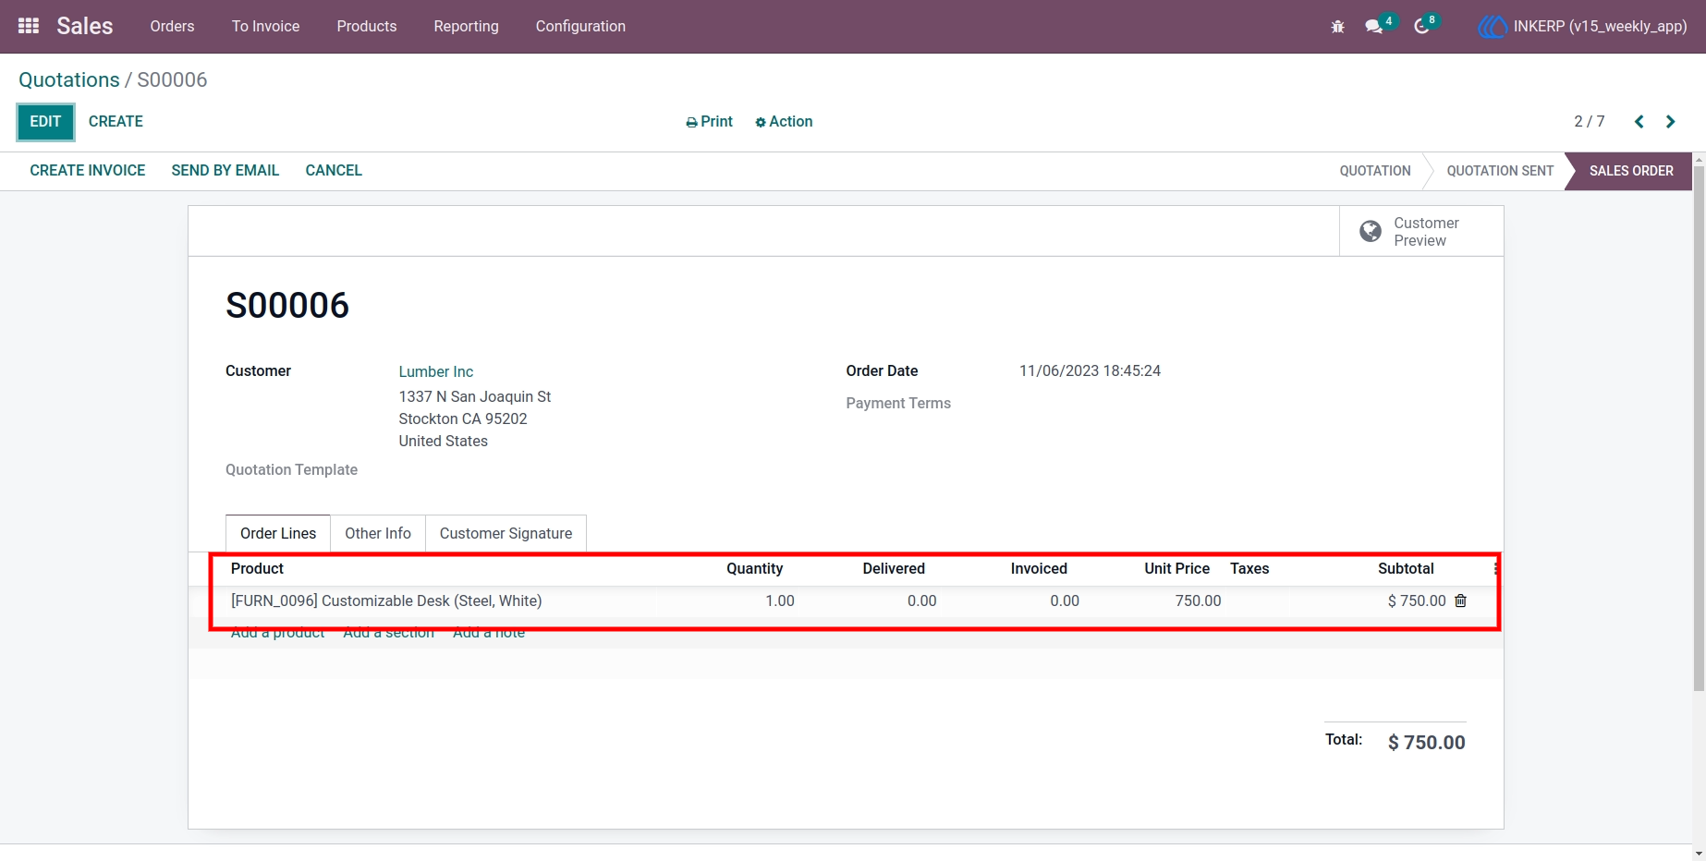Switch to the Other Info tab
The image size is (1706, 861).
pyautogui.click(x=378, y=533)
